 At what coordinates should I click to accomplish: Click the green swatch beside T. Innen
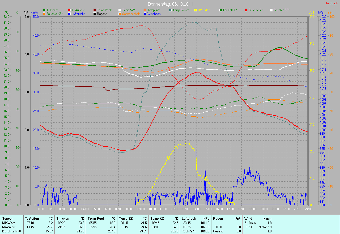coord(44,10)
